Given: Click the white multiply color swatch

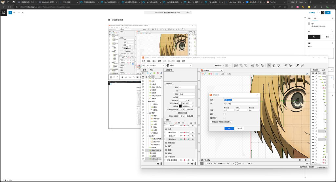Looking at the screenshot, I should 180,103.
